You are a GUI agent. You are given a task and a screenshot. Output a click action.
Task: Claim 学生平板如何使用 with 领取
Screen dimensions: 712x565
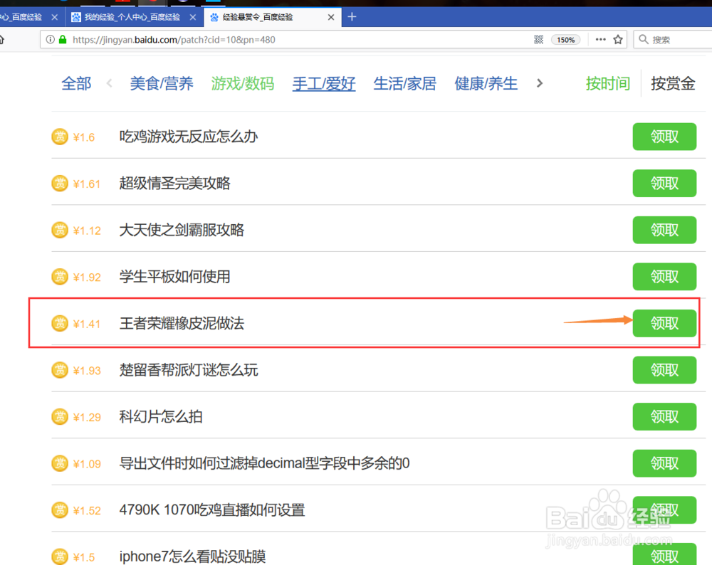[664, 277]
